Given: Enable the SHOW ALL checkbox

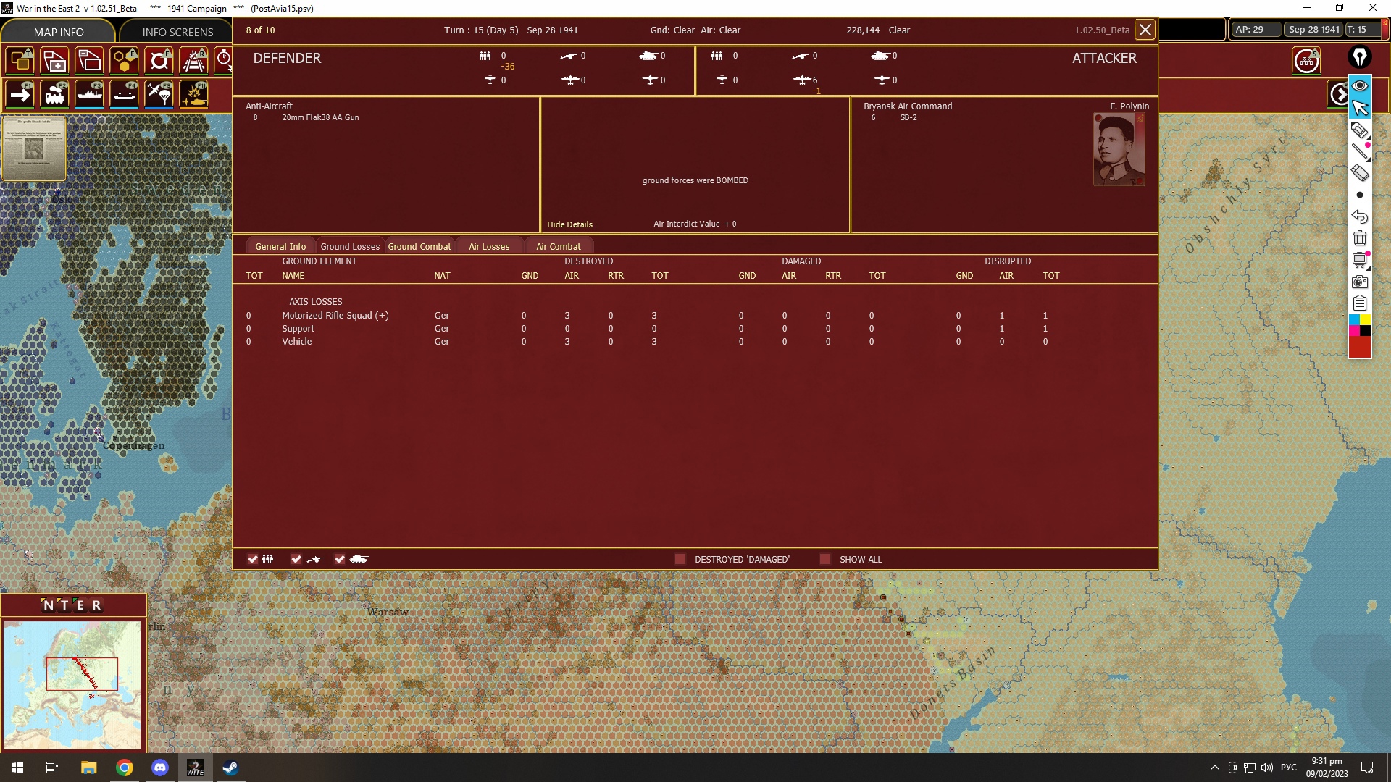Looking at the screenshot, I should pyautogui.click(x=825, y=559).
